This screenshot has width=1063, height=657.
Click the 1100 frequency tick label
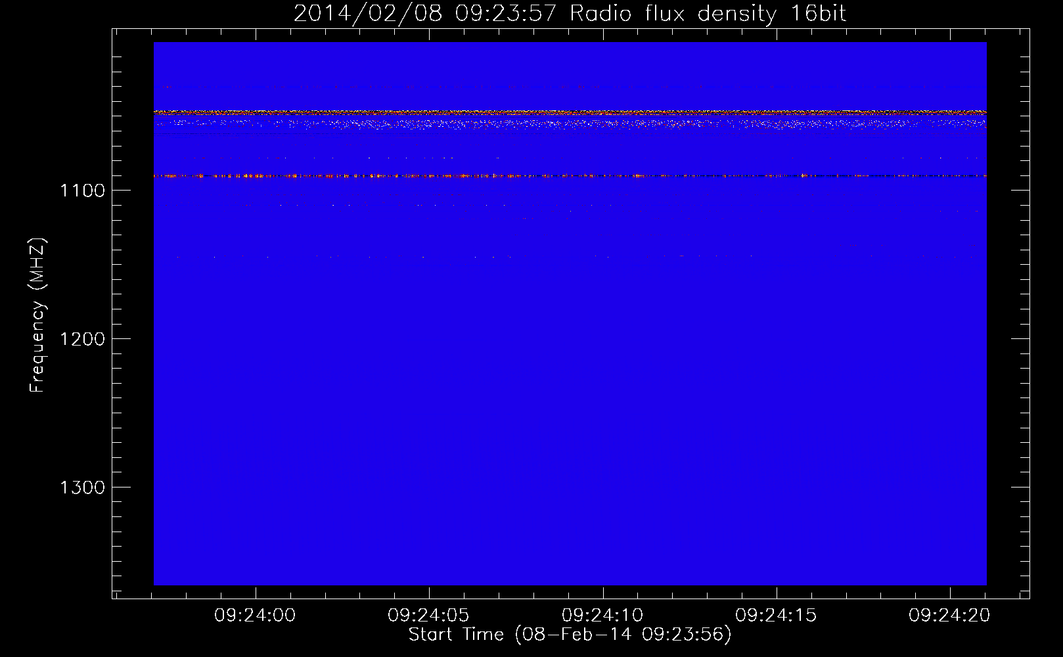click(82, 191)
